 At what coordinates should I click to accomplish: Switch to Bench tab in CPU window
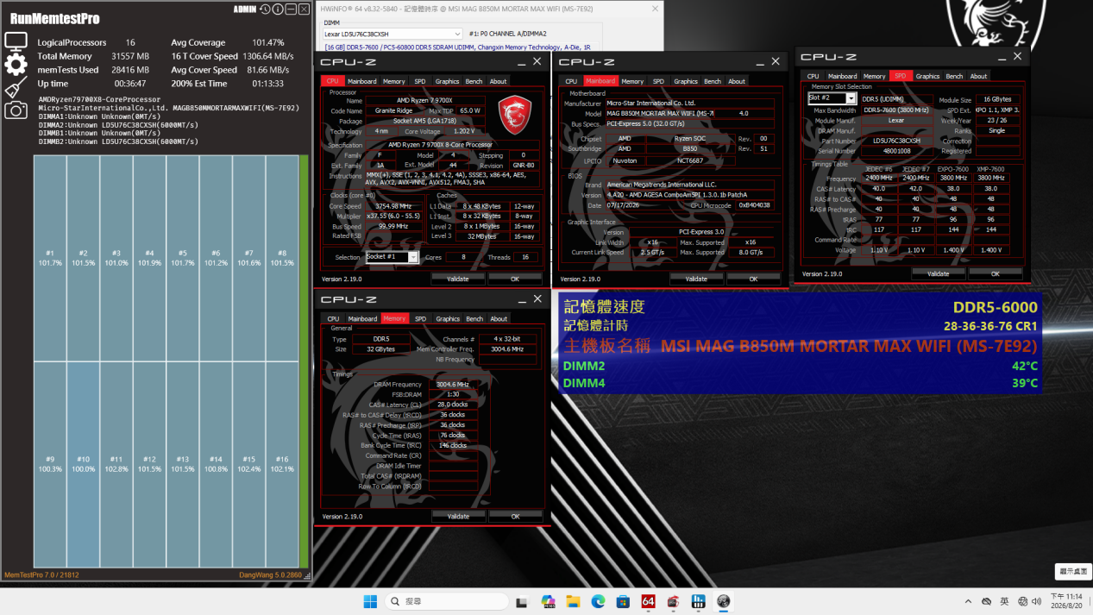click(474, 81)
